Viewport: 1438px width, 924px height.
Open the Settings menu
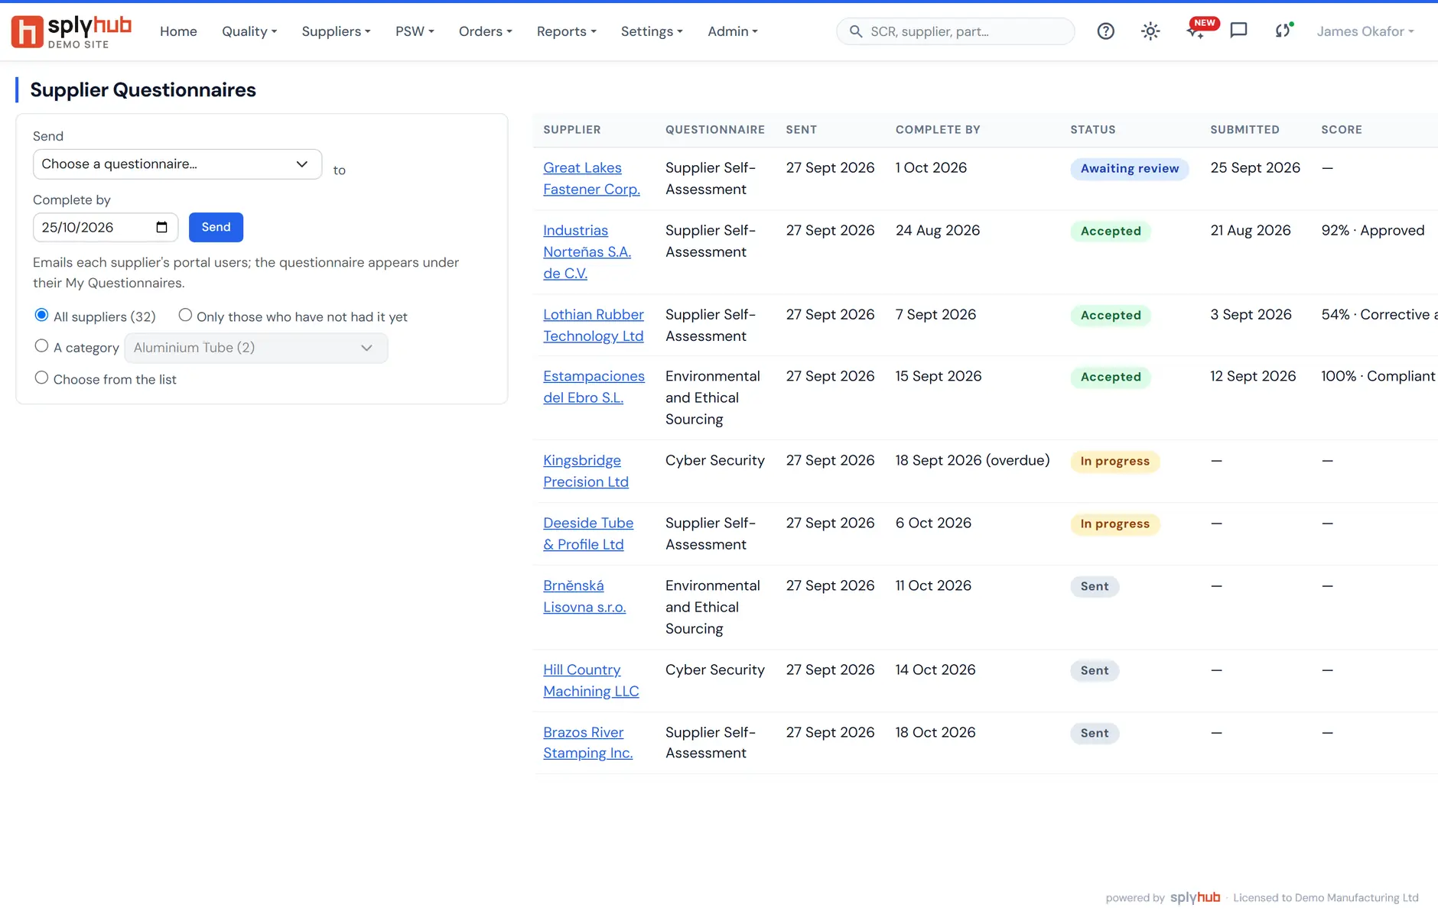click(x=652, y=31)
